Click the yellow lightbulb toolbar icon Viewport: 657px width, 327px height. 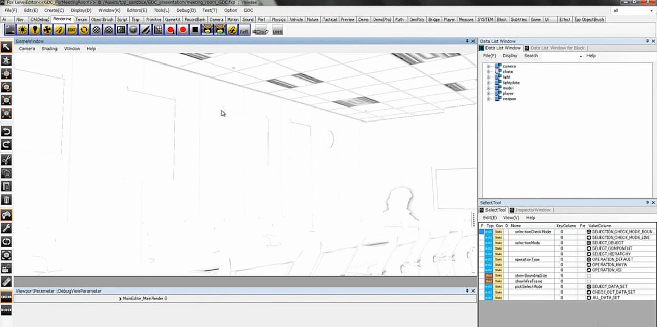[x=35, y=30]
